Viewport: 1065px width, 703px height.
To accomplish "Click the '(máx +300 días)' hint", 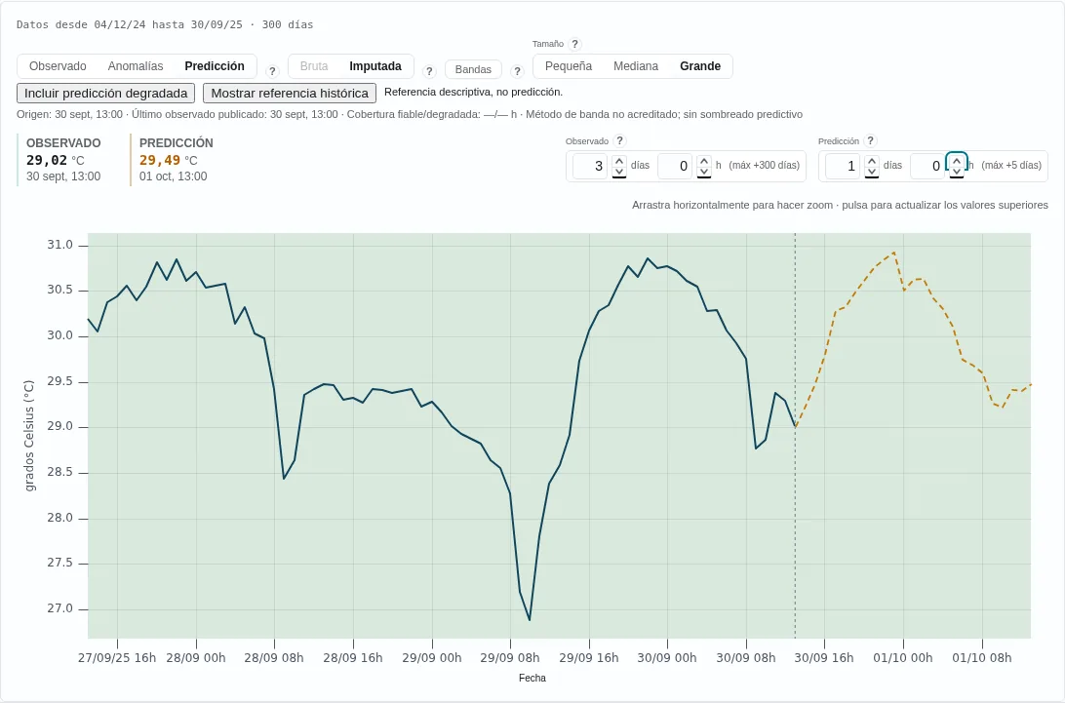I will tap(764, 165).
